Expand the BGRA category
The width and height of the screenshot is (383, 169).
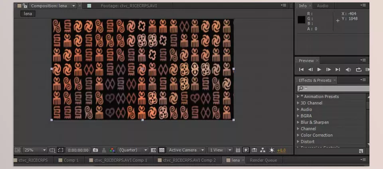298,116
